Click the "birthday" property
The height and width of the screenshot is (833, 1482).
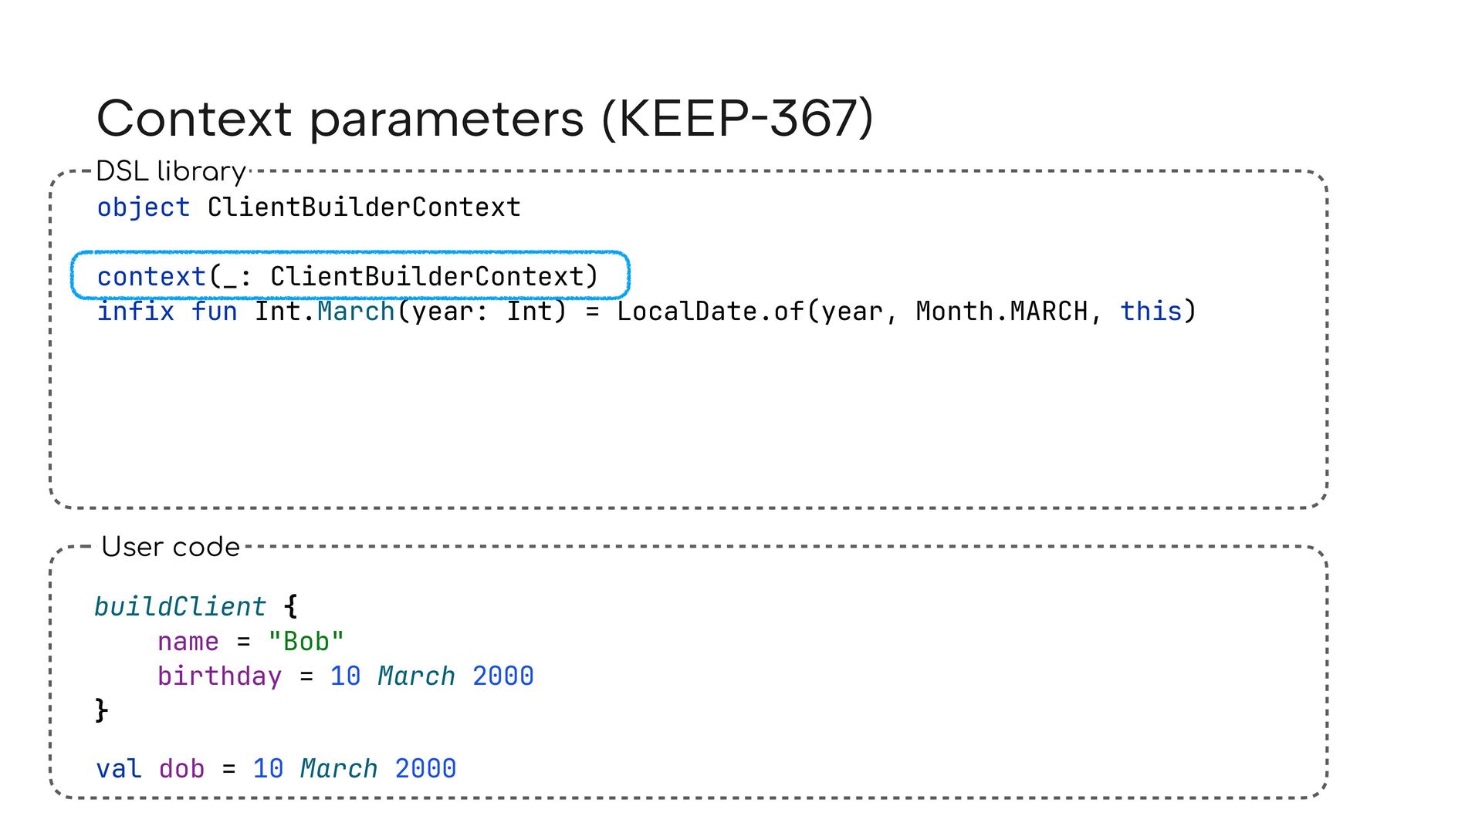coord(220,676)
